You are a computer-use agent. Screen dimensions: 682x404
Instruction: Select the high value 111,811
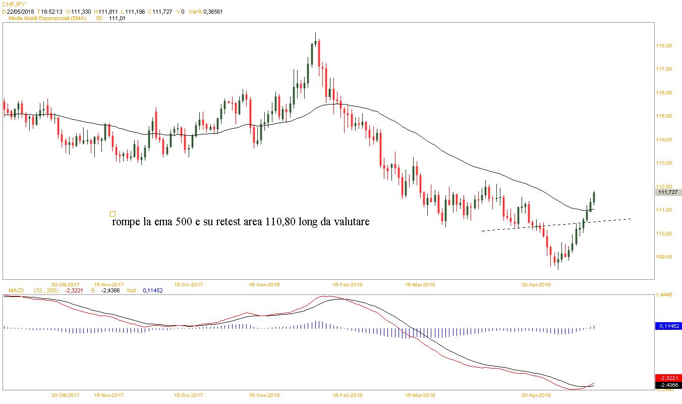pos(108,11)
